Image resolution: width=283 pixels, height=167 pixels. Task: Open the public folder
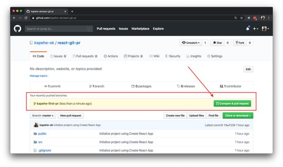[x=42, y=133]
